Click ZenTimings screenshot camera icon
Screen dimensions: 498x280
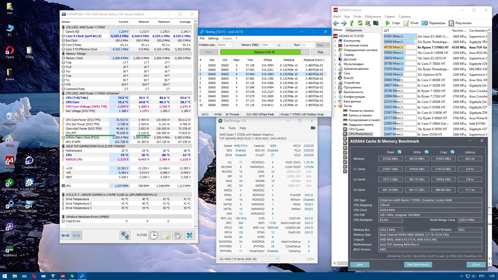tap(313, 128)
